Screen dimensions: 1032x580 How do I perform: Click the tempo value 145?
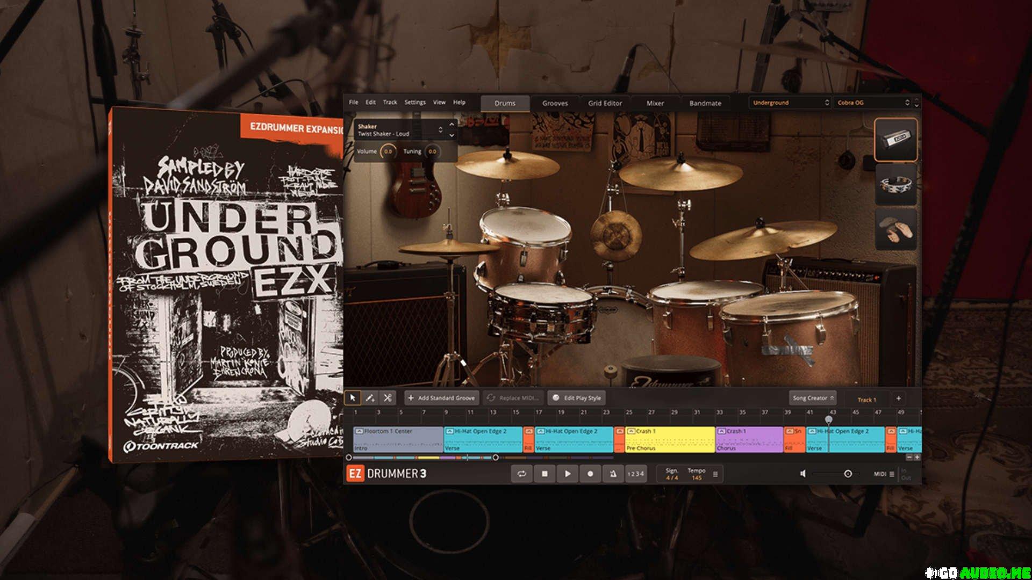[x=697, y=477]
